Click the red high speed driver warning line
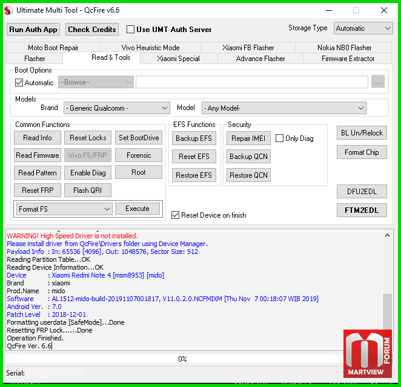This screenshot has height=387, width=401. [x=72, y=236]
